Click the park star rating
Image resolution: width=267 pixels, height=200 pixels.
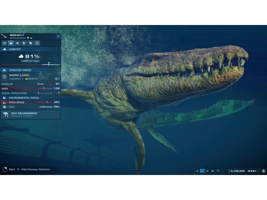[x=253, y=171]
